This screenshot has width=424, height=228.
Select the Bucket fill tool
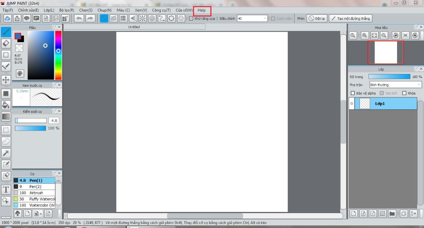pos(6,105)
